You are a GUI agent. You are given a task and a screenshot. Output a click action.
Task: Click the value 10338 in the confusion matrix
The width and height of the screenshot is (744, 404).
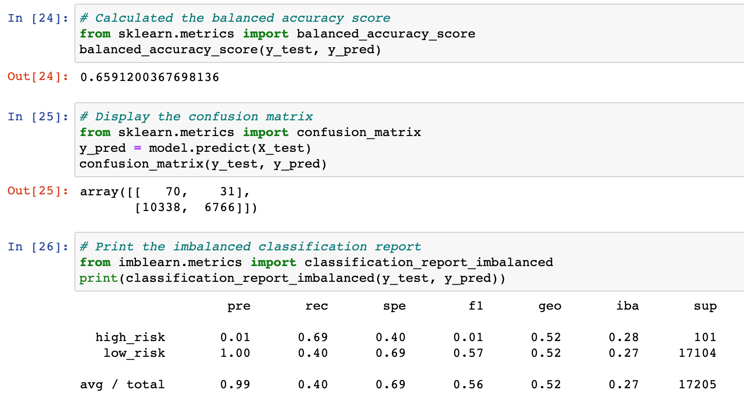(x=161, y=207)
